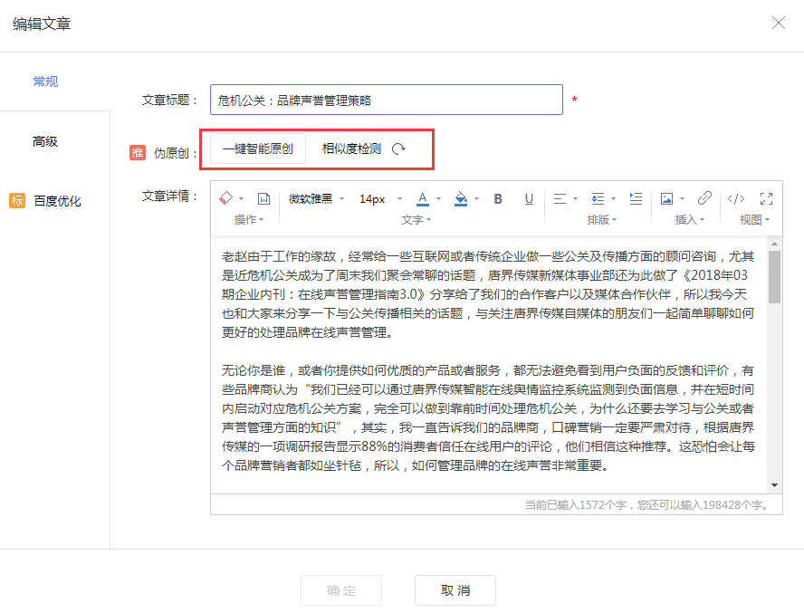Screen dimensions: 804x613
Task: Click the font color A icon
Action: click(x=423, y=198)
